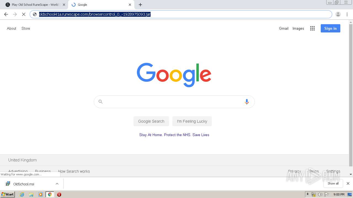
Task: Open a new tab with plus button
Action: point(140,5)
